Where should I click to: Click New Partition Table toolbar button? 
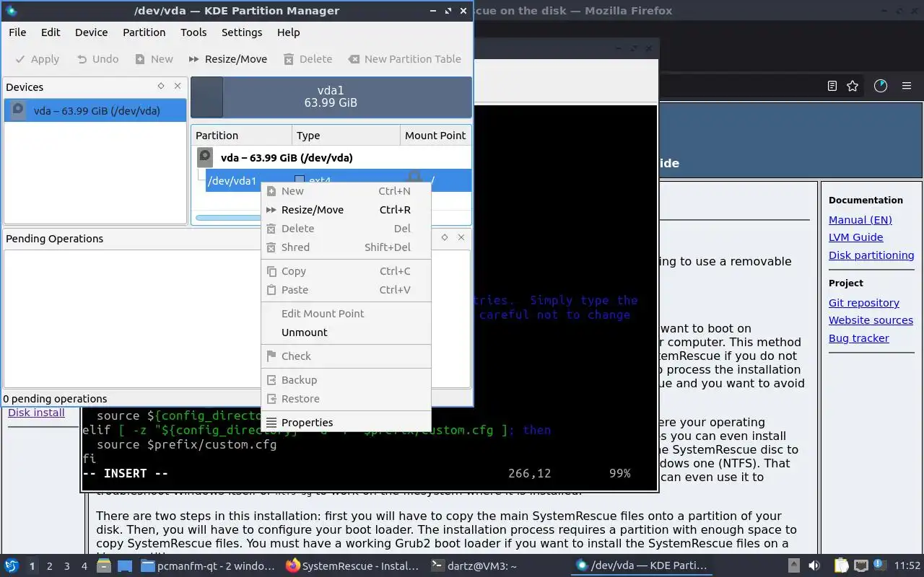405,59
